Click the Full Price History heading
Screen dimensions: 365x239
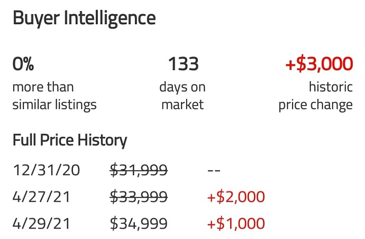coord(70,141)
